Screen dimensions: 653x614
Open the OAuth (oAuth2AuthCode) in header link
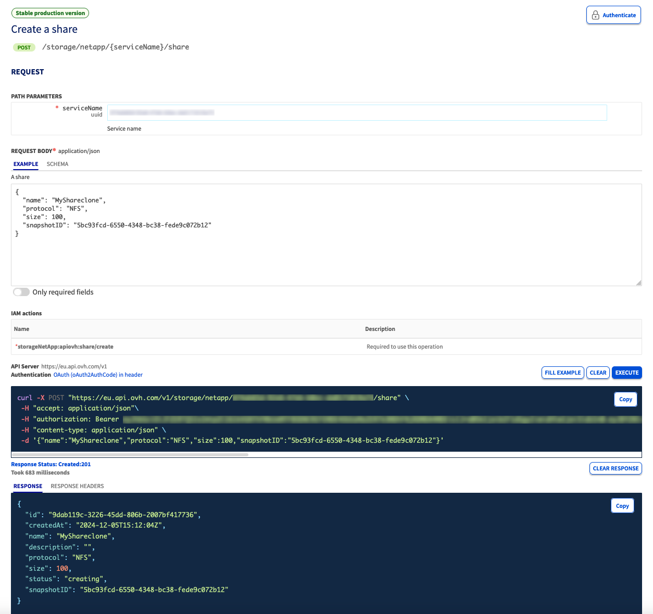[x=98, y=375]
